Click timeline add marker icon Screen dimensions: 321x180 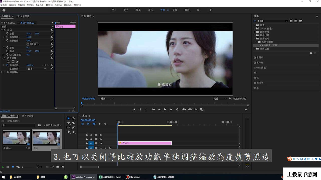(x=100, y=124)
